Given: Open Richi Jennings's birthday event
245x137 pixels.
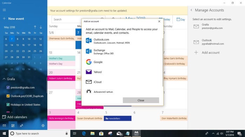Looking at the screenshot, I should point(62,119).
